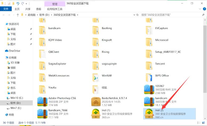Select the inst (2) installer icon
The image size is (207, 126).
149,114
